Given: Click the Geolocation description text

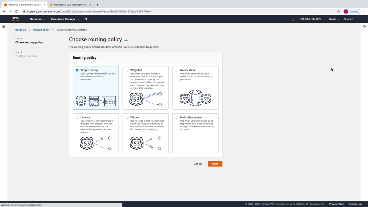Looking at the screenshot, I should tap(196, 76).
